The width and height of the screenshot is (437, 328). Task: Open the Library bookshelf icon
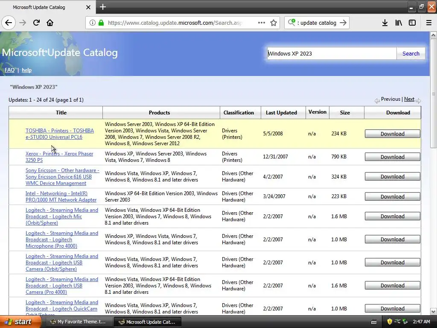click(399, 23)
